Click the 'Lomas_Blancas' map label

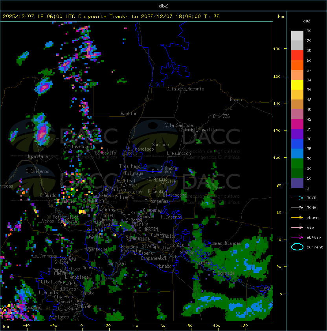[226, 243]
